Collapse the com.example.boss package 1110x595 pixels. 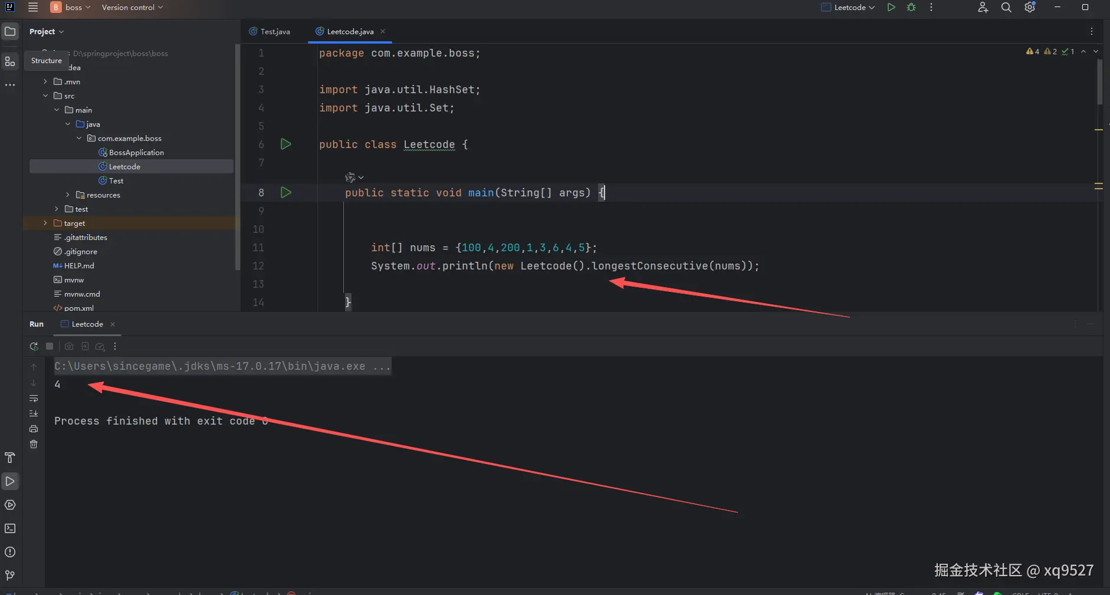click(79, 138)
